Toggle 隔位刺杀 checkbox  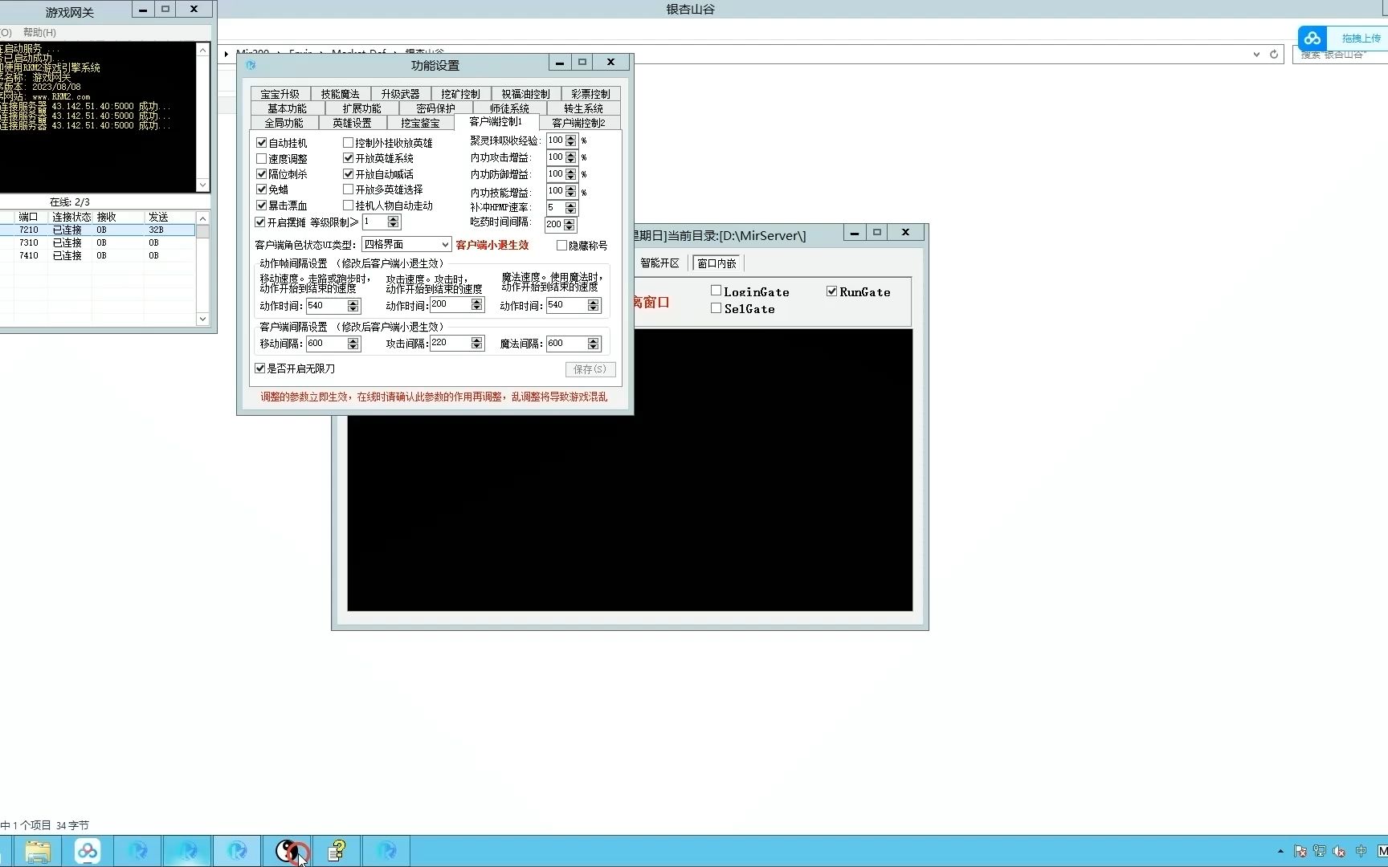(x=261, y=174)
